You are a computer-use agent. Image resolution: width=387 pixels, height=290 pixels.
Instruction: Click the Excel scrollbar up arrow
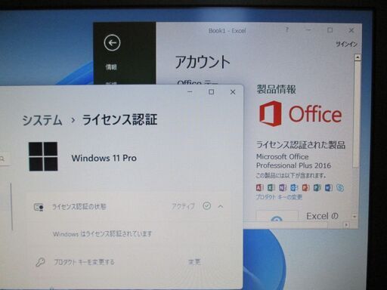(x=358, y=57)
